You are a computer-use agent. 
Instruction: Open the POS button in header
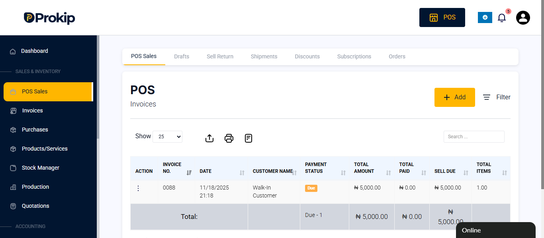pos(442,17)
